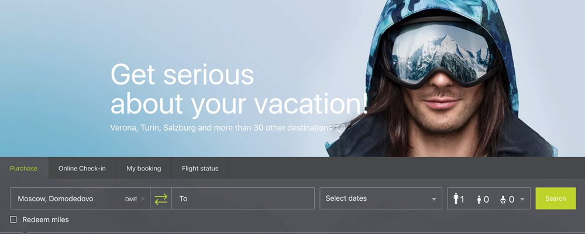
Task: Swap origin and destination with green arrows icon
Action: pyautogui.click(x=161, y=198)
